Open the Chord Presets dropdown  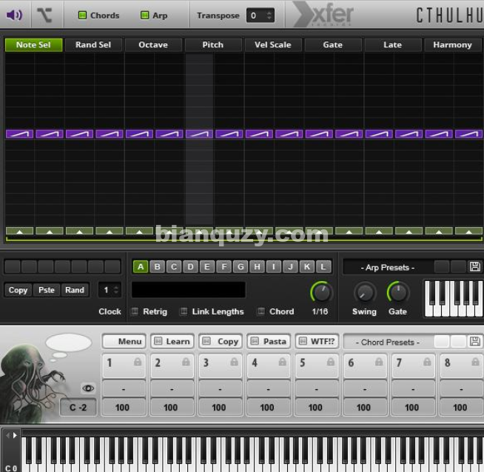388,342
